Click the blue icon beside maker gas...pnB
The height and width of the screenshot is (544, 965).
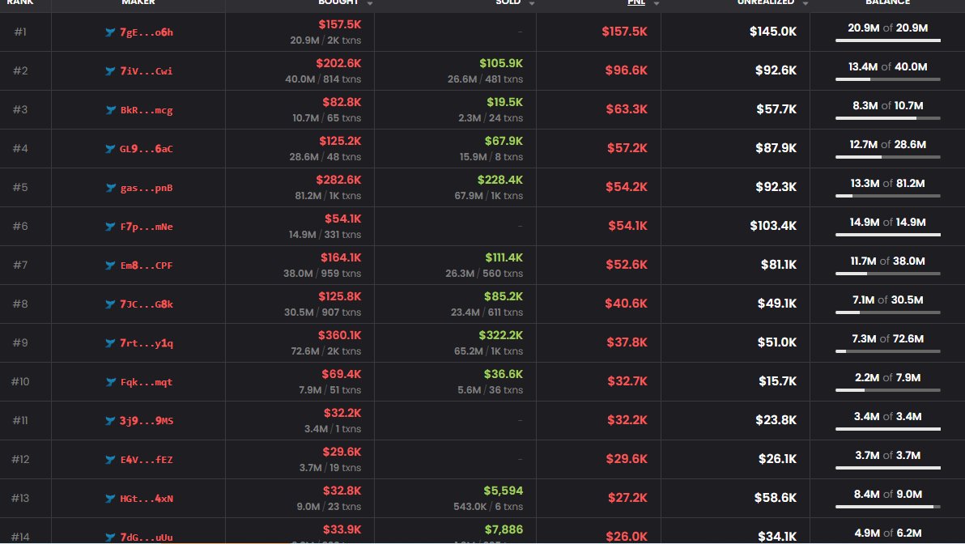coord(111,188)
